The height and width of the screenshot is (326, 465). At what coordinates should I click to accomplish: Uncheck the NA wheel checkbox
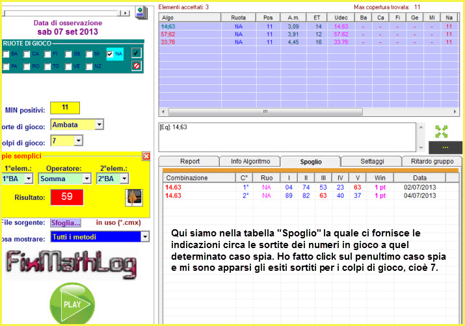coord(111,54)
